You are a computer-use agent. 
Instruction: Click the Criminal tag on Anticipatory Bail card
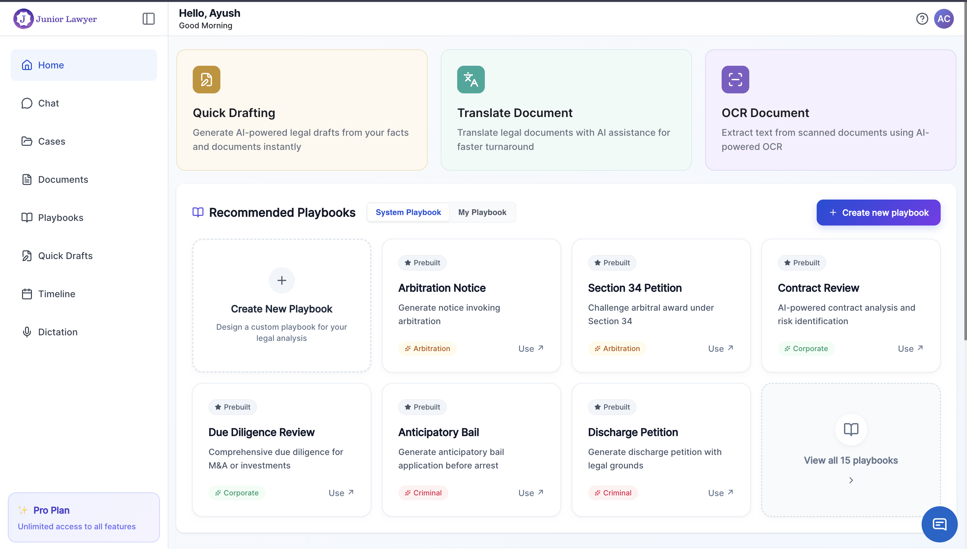pyautogui.click(x=423, y=493)
